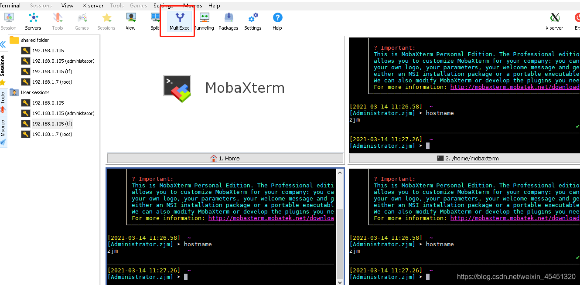Open the Games menu
The height and width of the screenshot is (285, 580).
pos(139,6)
